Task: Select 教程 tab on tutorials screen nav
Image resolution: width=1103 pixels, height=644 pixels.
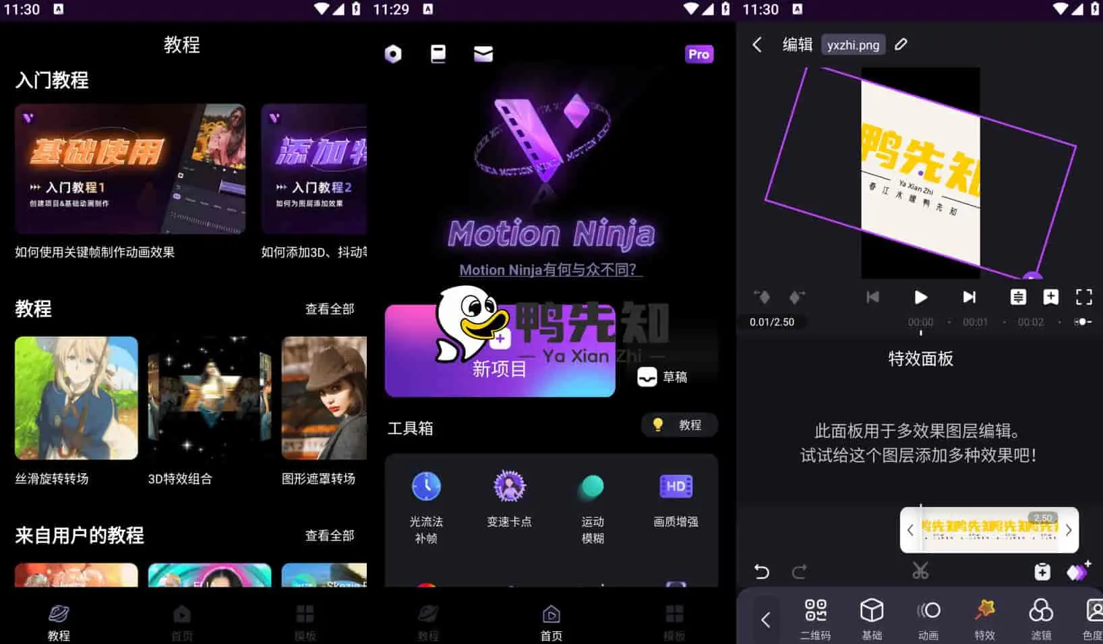Action: point(59,622)
